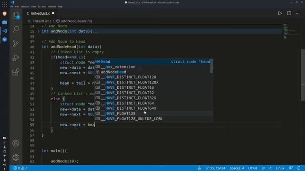
Task: Open the Terminal menu
Action: tap(52, 7)
